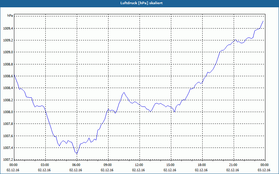Click the 1009,4 y-axis value

click(8, 28)
